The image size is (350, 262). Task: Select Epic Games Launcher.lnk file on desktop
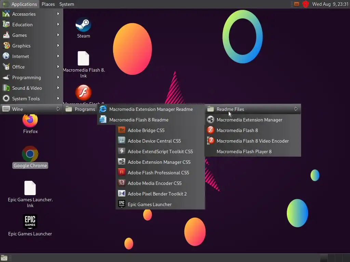30,188
